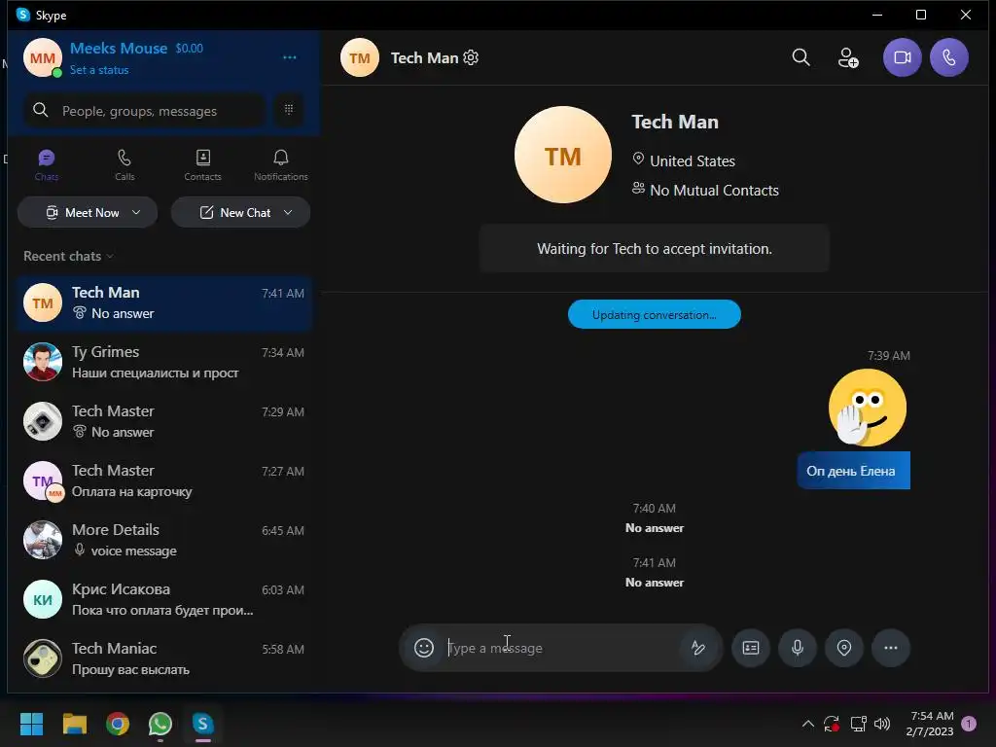Open the Tech Maniac chat

tap(163, 658)
